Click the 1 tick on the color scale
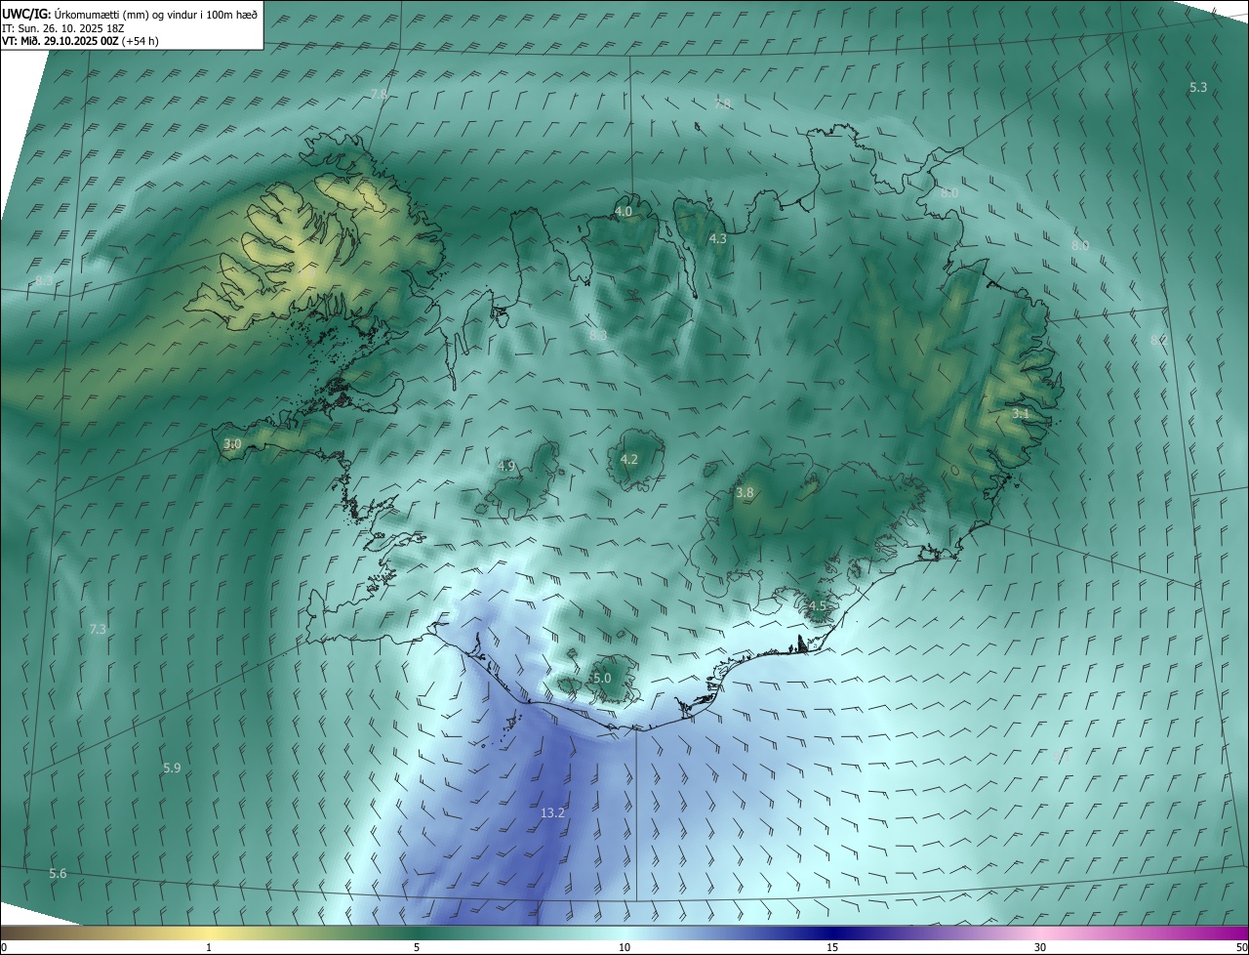The image size is (1249, 955). pos(209,948)
